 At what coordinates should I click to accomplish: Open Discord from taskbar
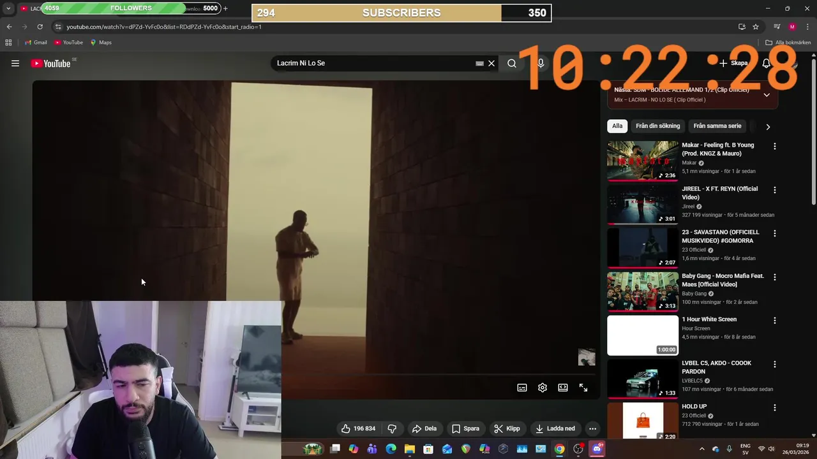[597, 449]
